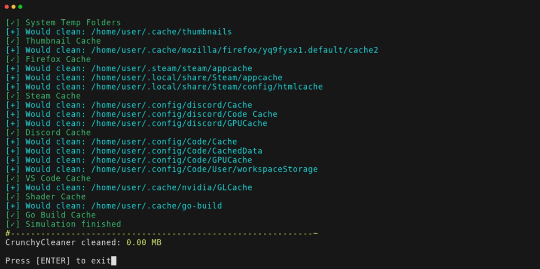This screenshot has height=269, width=540.
Task: Click the checkmark next to Thumbnail Cache
Action: [12, 41]
